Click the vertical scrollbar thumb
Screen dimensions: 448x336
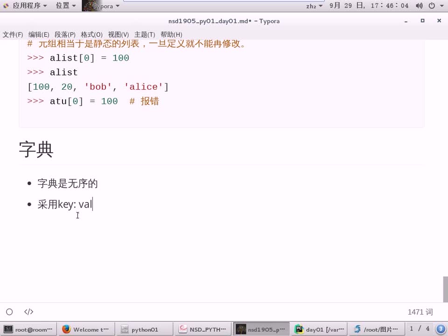pyautogui.click(x=445, y=289)
